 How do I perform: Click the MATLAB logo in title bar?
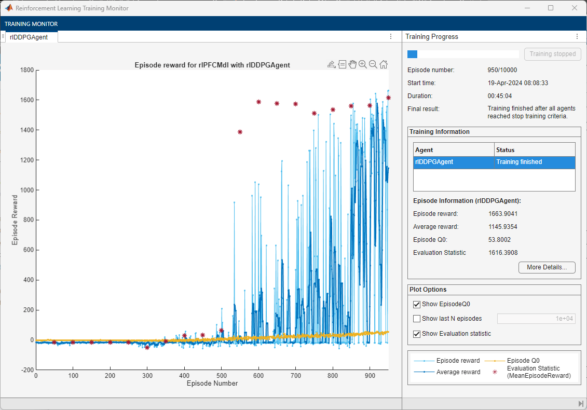pyautogui.click(x=9, y=8)
